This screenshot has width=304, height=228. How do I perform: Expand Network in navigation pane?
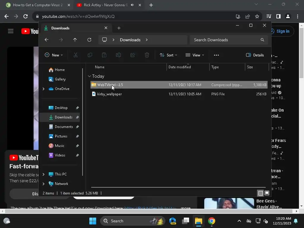point(43,184)
